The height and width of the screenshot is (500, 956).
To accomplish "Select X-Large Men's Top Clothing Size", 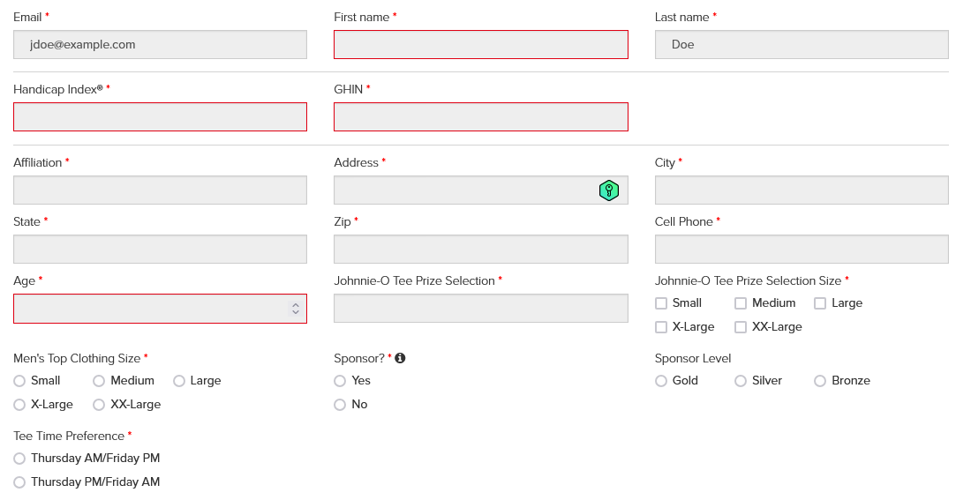I will click(x=19, y=405).
